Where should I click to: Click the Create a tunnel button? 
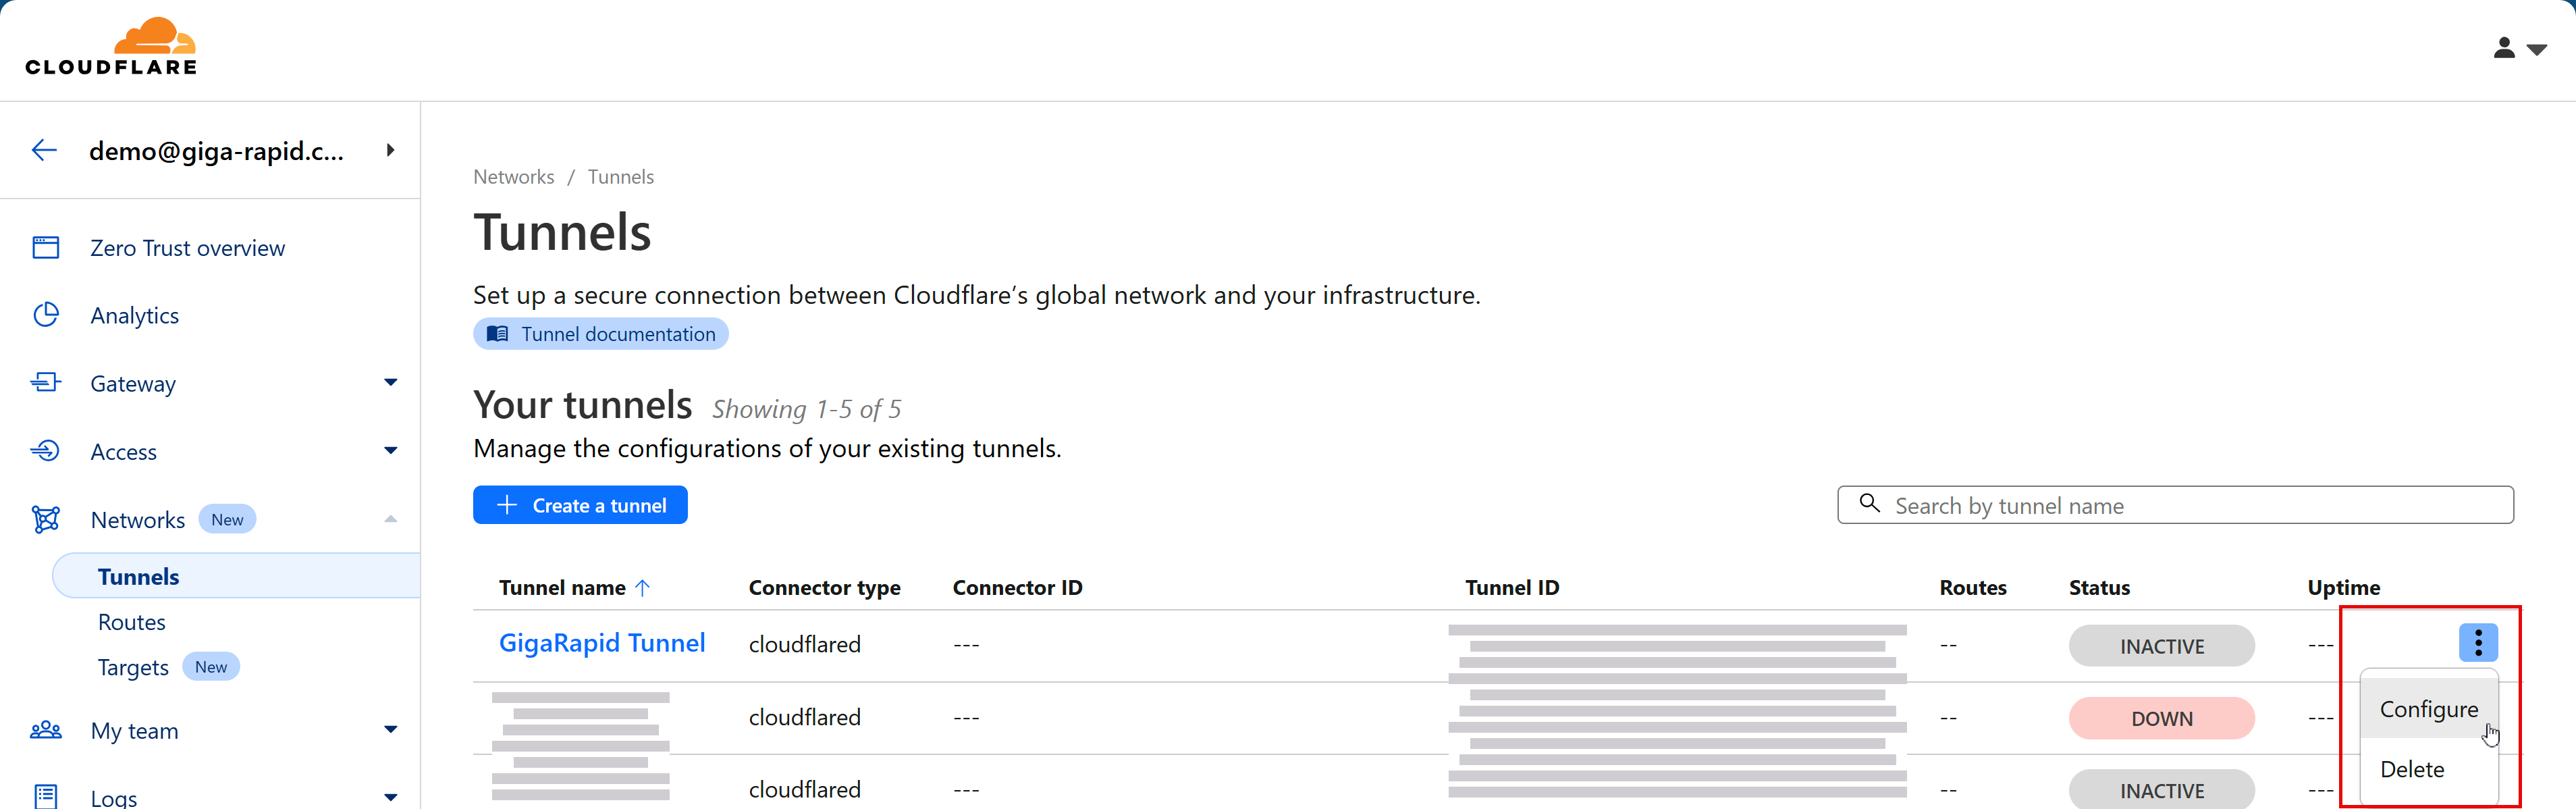(580, 505)
